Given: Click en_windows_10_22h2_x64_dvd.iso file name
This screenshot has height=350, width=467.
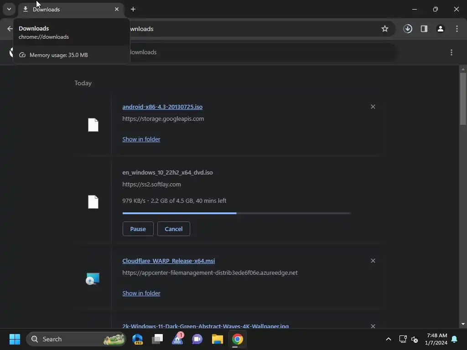Looking at the screenshot, I should click(x=167, y=173).
